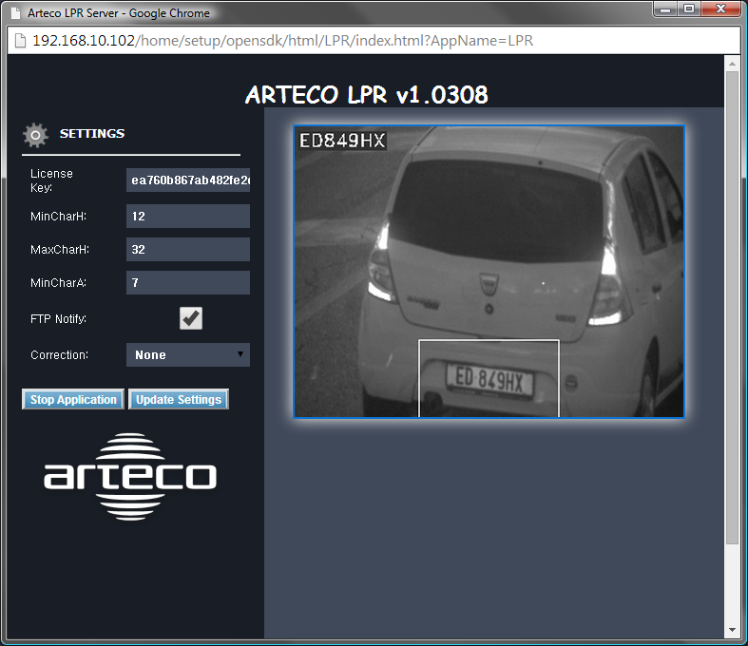The width and height of the screenshot is (748, 646).
Task: Maximize the Chrome window
Action: [688, 9]
